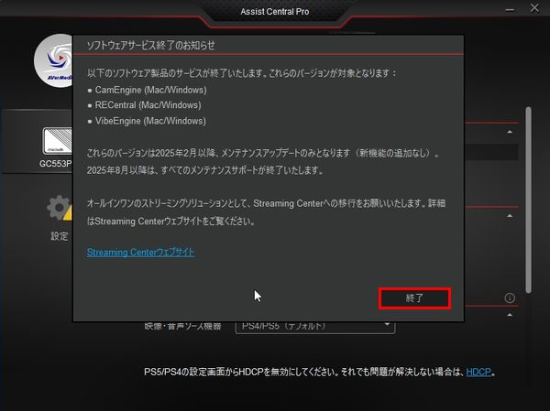Open the HDCP help link
This screenshot has height=411, width=550.
tap(478, 372)
